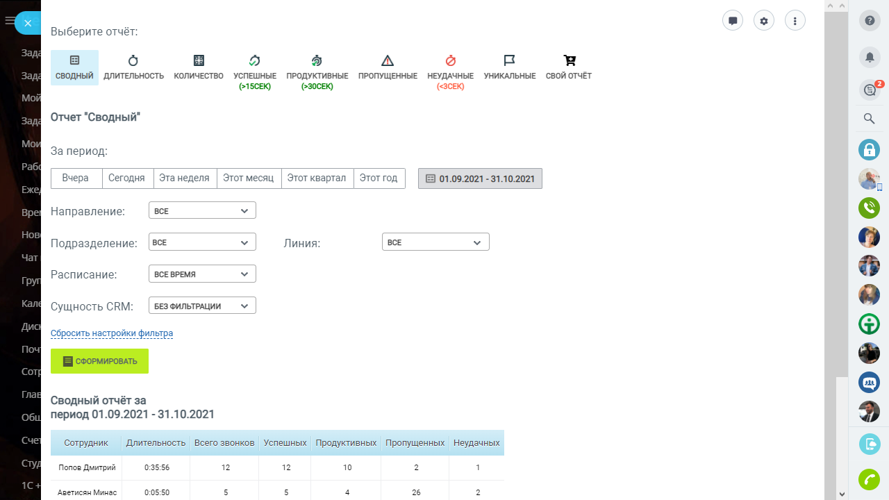Choose the Эта неделя period
This screenshot has height=500, width=889.
pyautogui.click(x=185, y=178)
